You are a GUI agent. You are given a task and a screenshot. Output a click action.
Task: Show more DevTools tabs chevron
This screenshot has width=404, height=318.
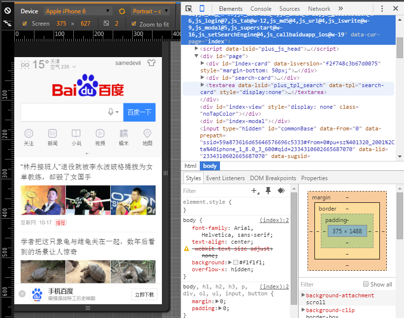tap(341, 8)
